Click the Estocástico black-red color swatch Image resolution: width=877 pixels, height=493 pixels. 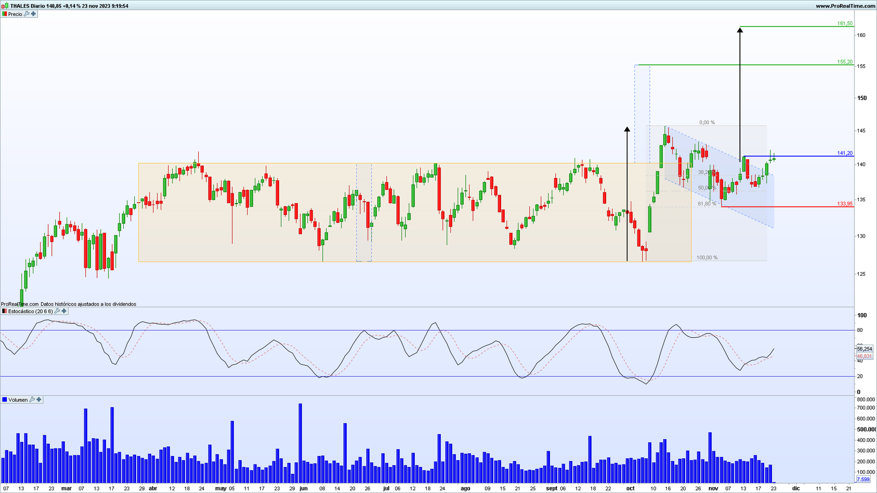[x=4, y=311]
